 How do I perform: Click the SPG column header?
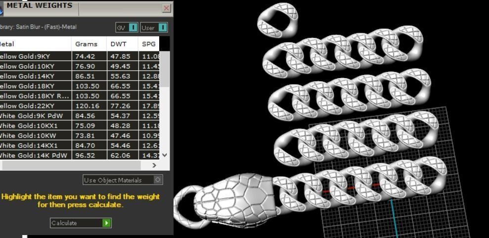tap(149, 44)
